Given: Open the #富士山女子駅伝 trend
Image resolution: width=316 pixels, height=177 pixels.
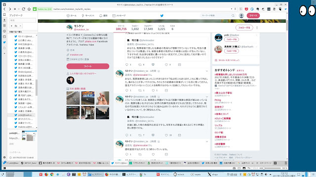Looking at the screenshot, I should (223, 93).
